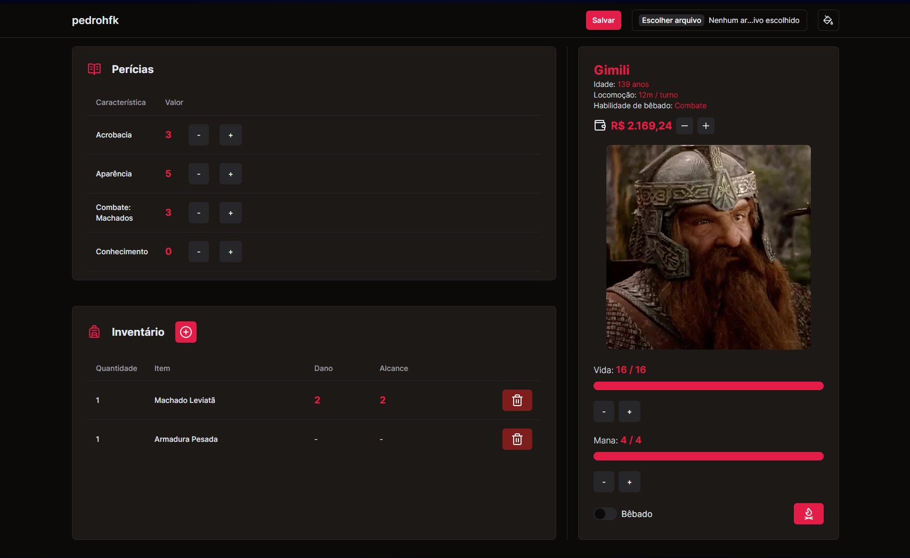910x558 pixels.
Task: Click the Salvar button
Action: (x=603, y=20)
